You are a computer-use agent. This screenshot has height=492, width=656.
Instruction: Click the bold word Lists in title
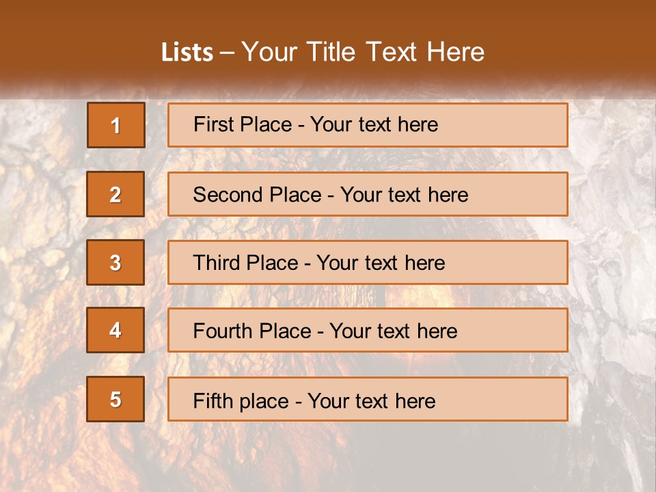tap(187, 53)
